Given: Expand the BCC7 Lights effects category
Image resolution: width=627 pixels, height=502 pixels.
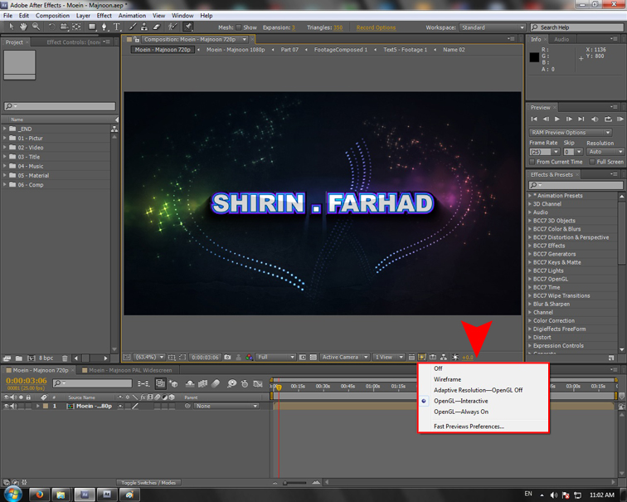Looking at the screenshot, I should click(x=530, y=270).
